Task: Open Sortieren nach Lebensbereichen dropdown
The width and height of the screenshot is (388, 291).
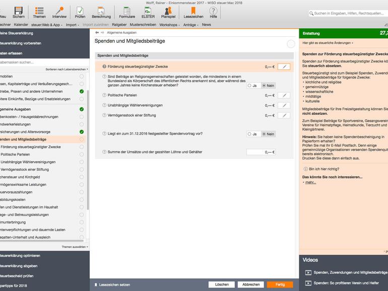Action: click(x=67, y=69)
